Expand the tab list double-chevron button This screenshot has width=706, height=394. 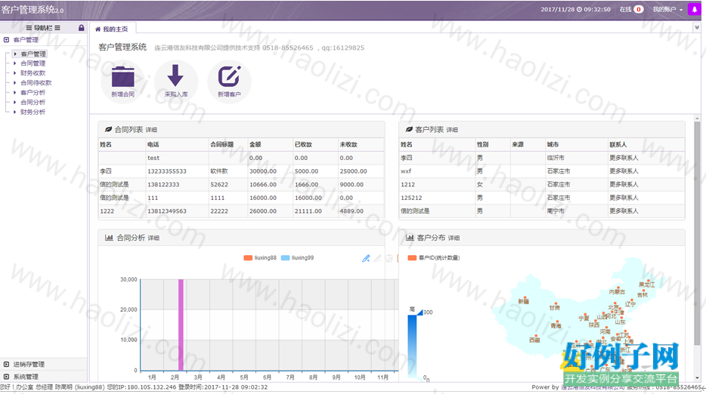tap(697, 28)
